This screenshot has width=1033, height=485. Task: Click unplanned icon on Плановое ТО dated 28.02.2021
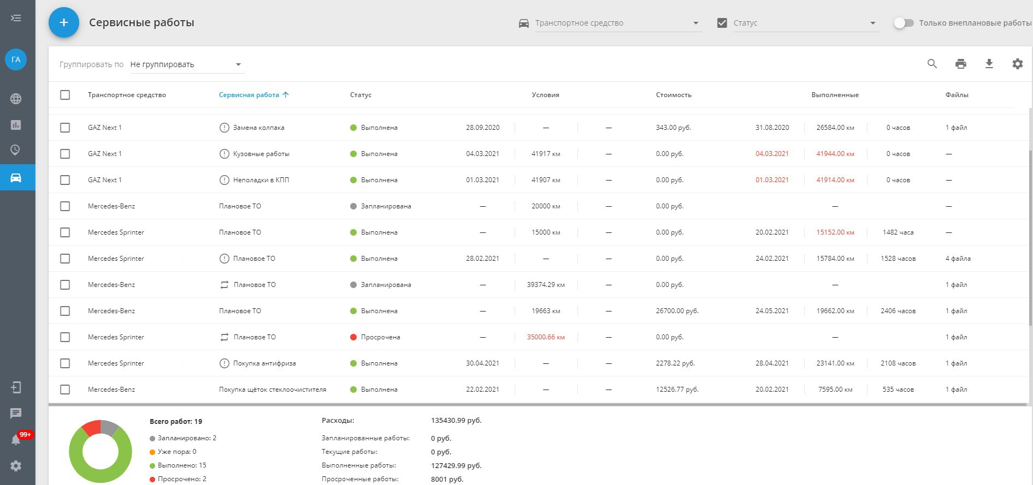pos(224,259)
